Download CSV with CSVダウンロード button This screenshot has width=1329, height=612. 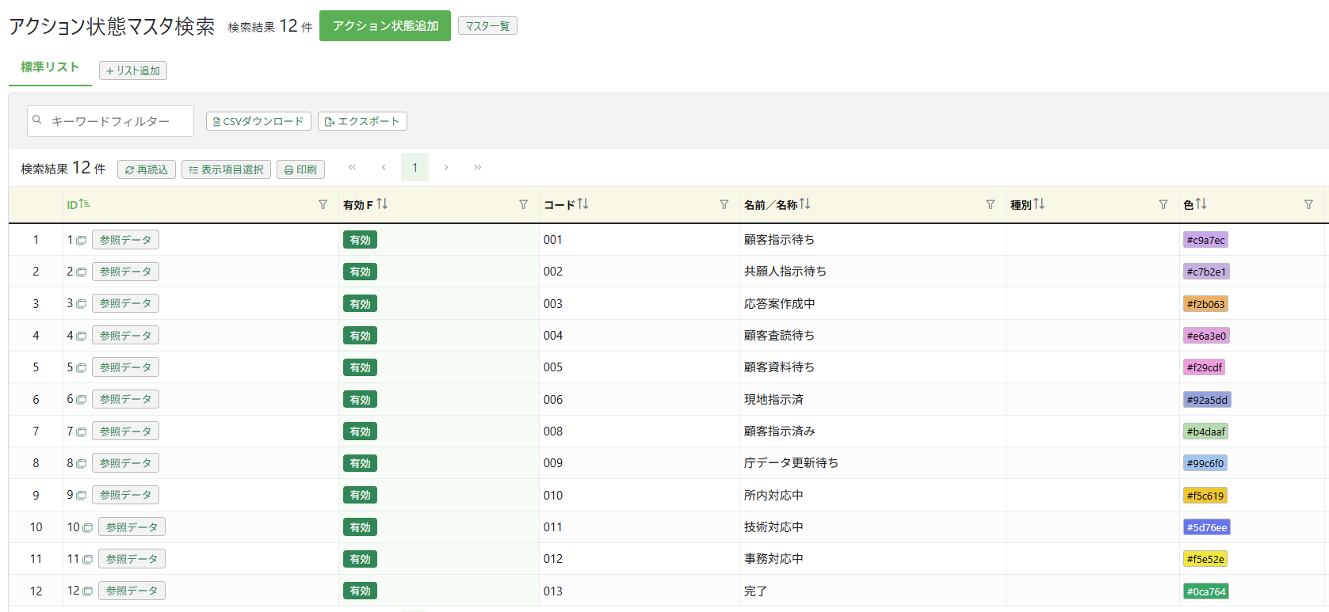[258, 121]
